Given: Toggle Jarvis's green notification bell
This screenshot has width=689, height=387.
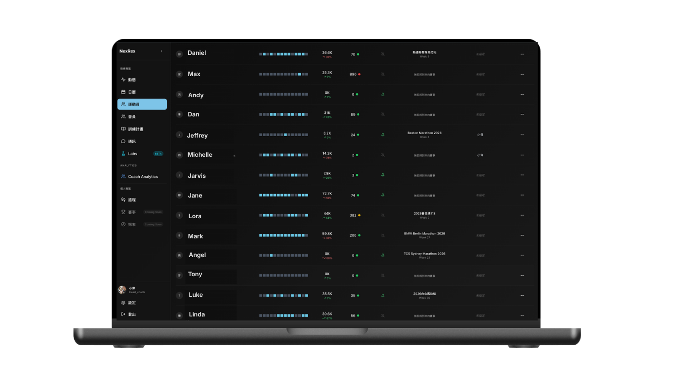Looking at the screenshot, I should (x=383, y=175).
